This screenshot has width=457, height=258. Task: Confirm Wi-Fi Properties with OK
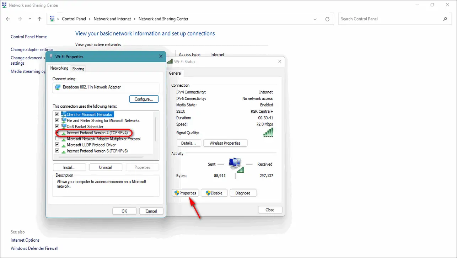(x=124, y=211)
